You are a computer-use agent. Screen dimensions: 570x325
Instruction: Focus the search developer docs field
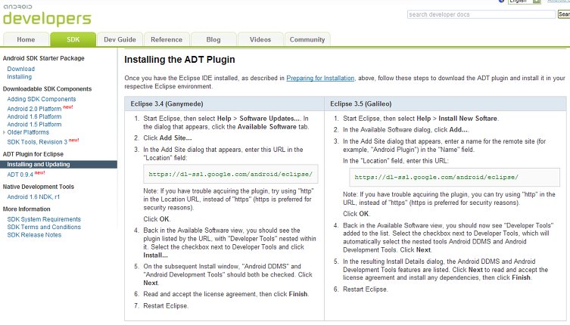click(481, 14)
